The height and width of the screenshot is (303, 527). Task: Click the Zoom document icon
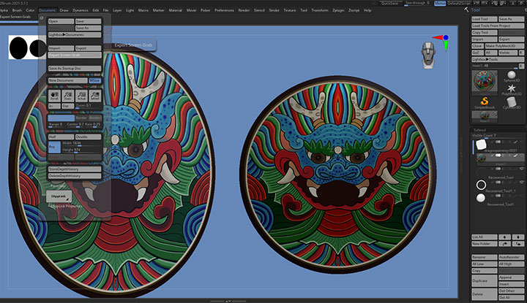click(67, 96)
